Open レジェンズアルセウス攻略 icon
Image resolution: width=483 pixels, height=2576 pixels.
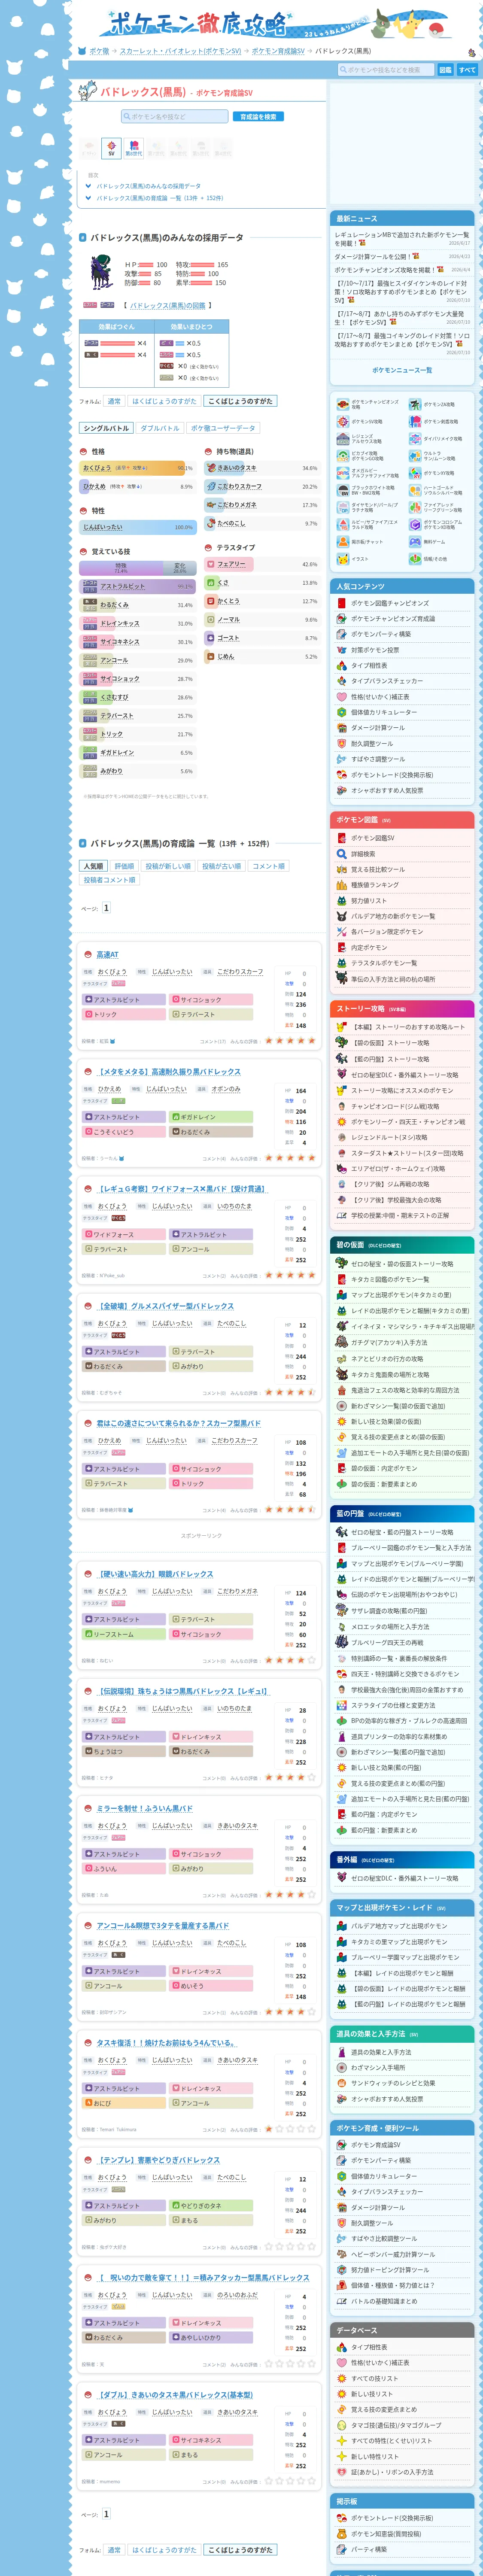pyautogui.click(x=343, y=439)
